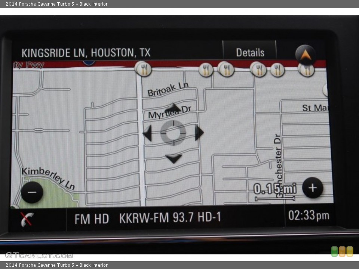359x269 pixels.
Task: Tap the 0.15 mi scale indicator
Action: pos(275,192)
